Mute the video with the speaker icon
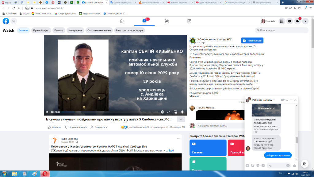This screenshot has width=314, height=177. [x=182, y=112]
